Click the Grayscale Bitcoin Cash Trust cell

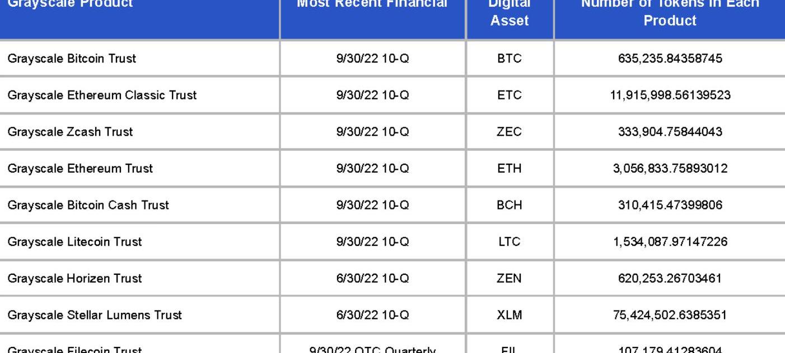(x=88, y=206)
